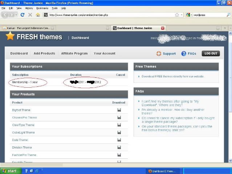Open the Bigfoot Theme product link

[x=21, y=110]
